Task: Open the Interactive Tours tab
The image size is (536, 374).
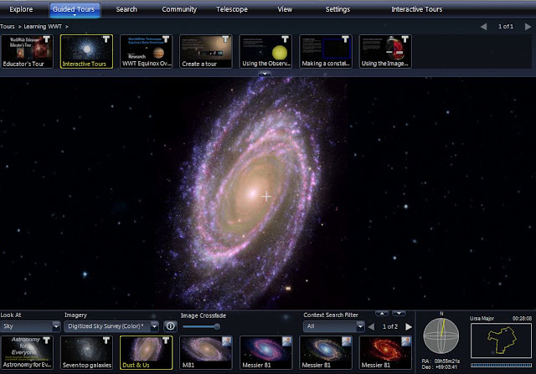Action: (416, 9)
